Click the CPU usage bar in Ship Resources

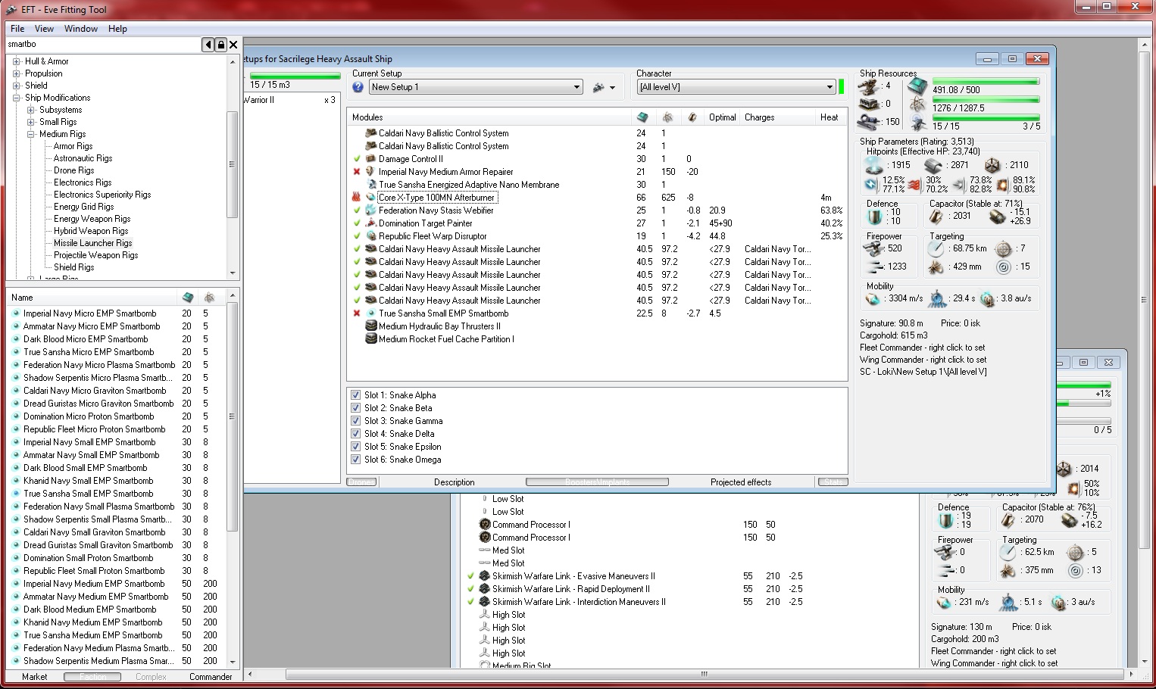tap(985, 81)
